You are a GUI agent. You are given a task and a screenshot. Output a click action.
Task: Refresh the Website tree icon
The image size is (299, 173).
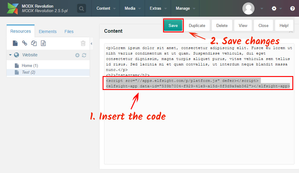[84, 55]
